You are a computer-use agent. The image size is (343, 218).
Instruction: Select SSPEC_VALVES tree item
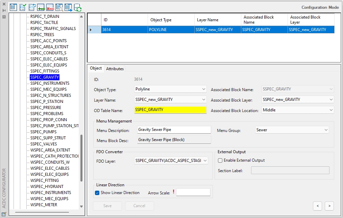click(x=44, y=144)
